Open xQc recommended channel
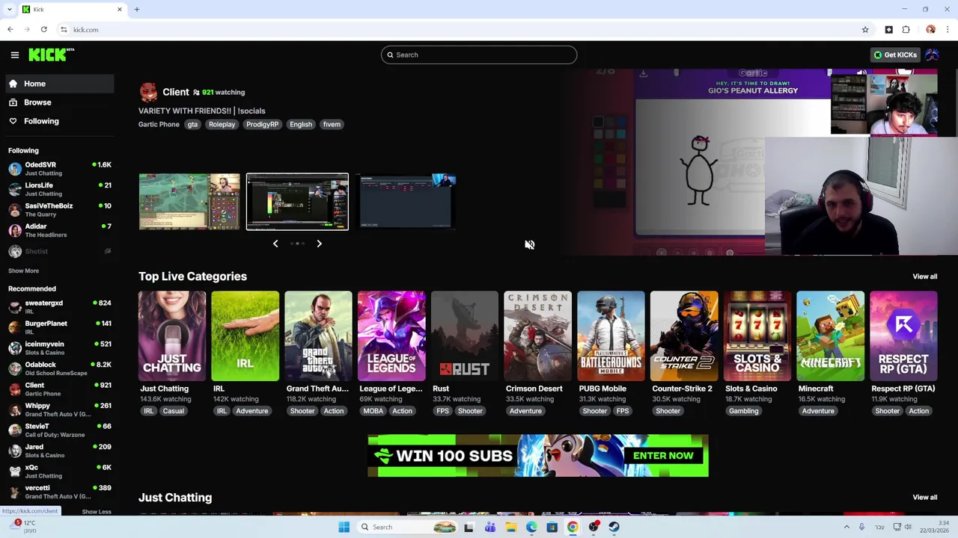Image resolution: width=958 pixels, height=538 pixels. tap(60, 471)
